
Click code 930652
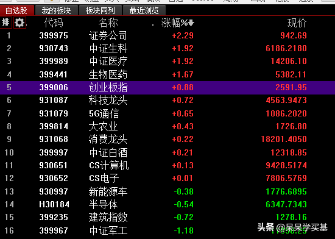click(54, 178)
